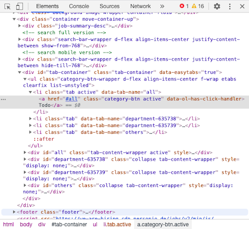
Task: Toggle the device toolbar icon
Action: [20, 7]
